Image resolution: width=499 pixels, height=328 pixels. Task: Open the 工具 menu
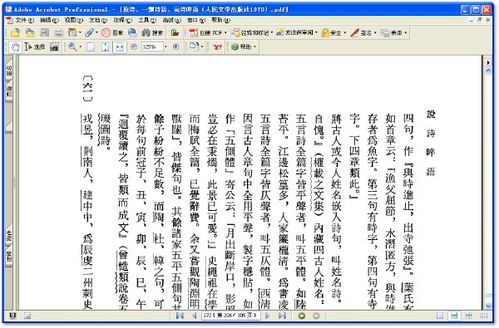coord(147,20)
